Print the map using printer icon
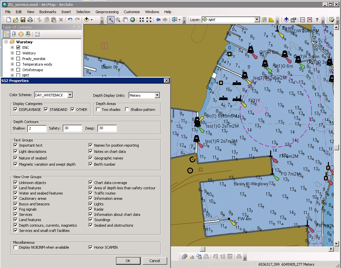 coord(30,20)
